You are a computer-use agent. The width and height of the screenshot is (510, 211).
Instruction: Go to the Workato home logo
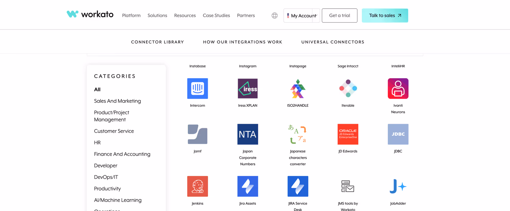[x=90, y=14]
